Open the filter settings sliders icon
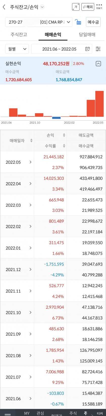The image size is (106, 416). (x=98, y=49)
